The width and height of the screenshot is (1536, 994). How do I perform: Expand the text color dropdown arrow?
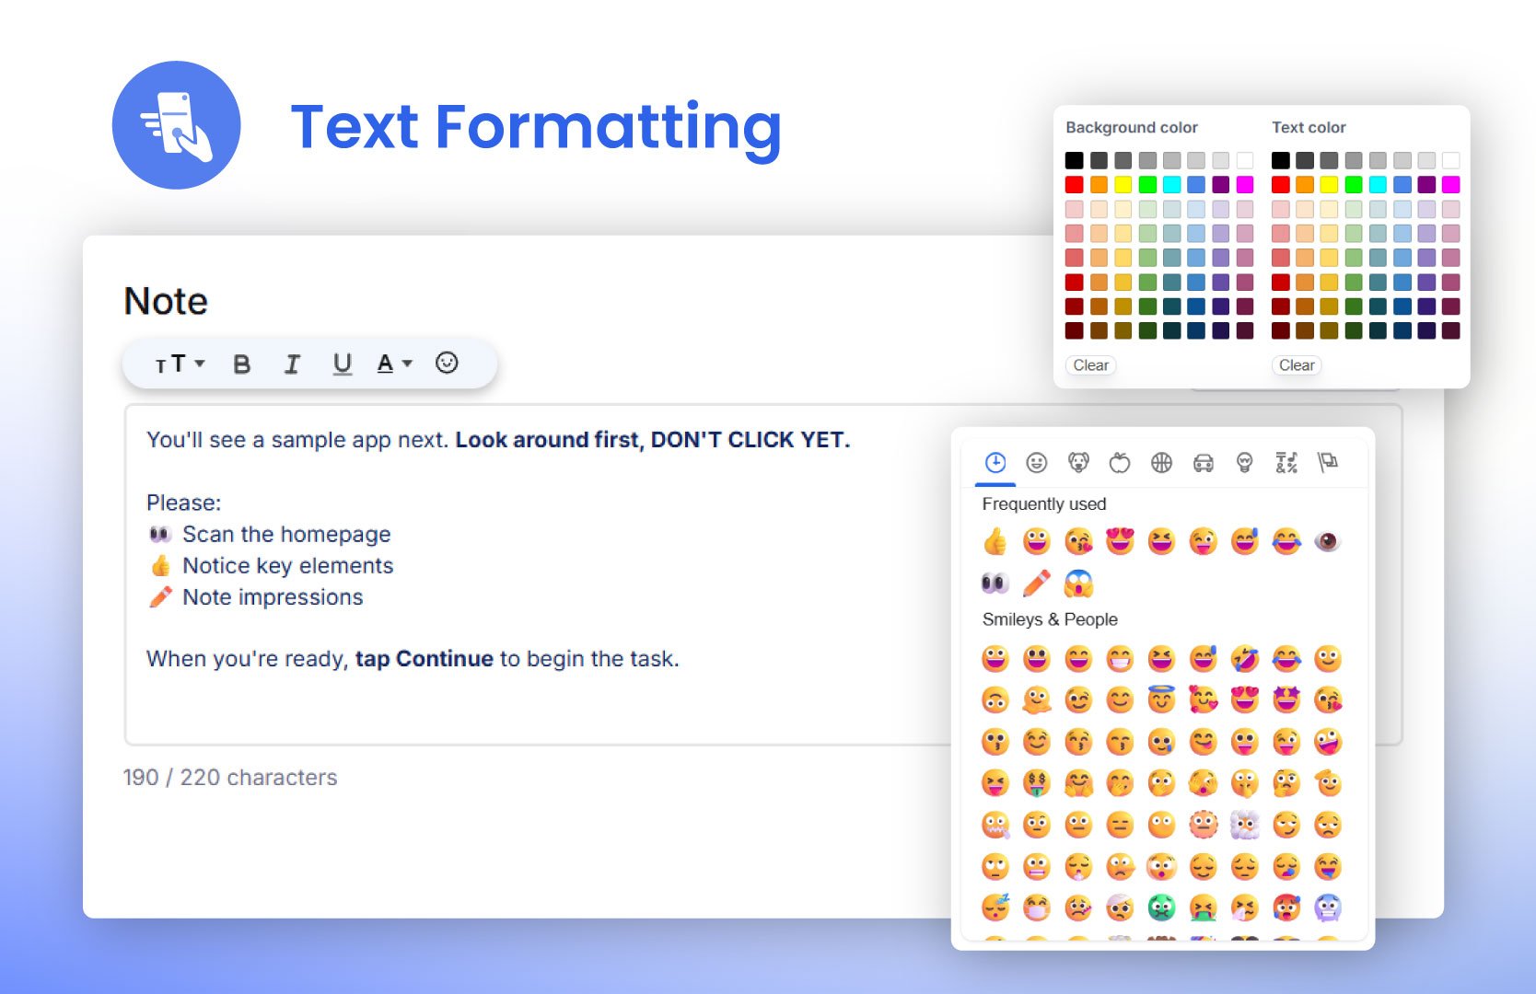[407, 364]
